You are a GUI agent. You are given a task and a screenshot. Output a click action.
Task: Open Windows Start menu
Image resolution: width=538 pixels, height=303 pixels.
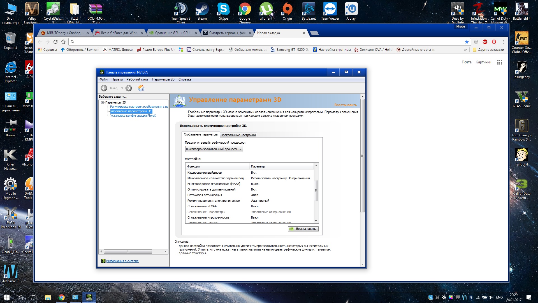coord(7,297)
